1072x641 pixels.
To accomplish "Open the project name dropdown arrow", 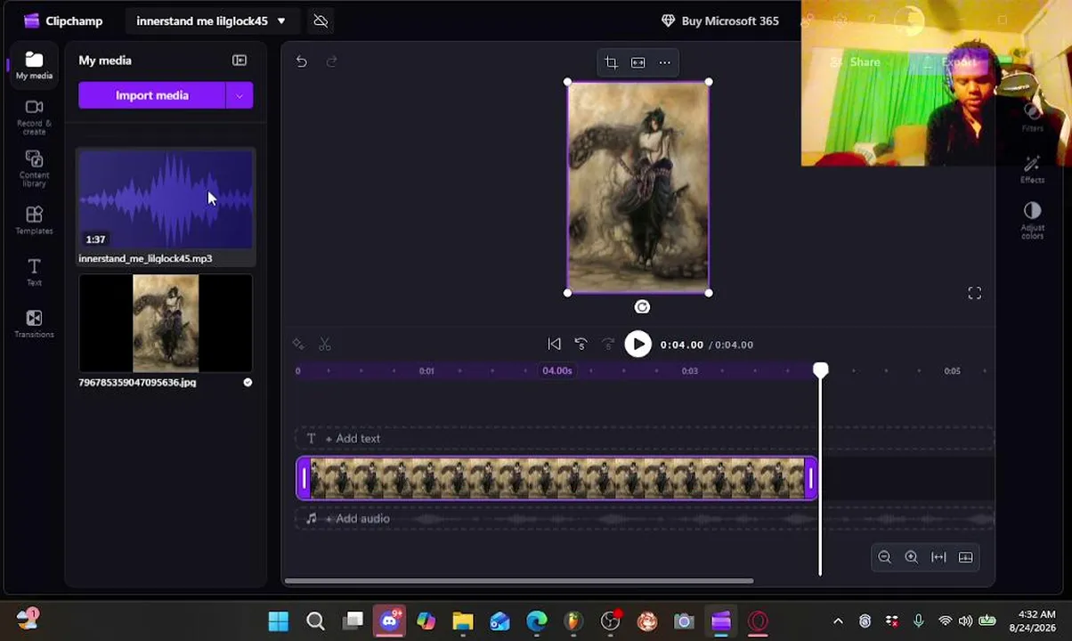I will [281, 20].
